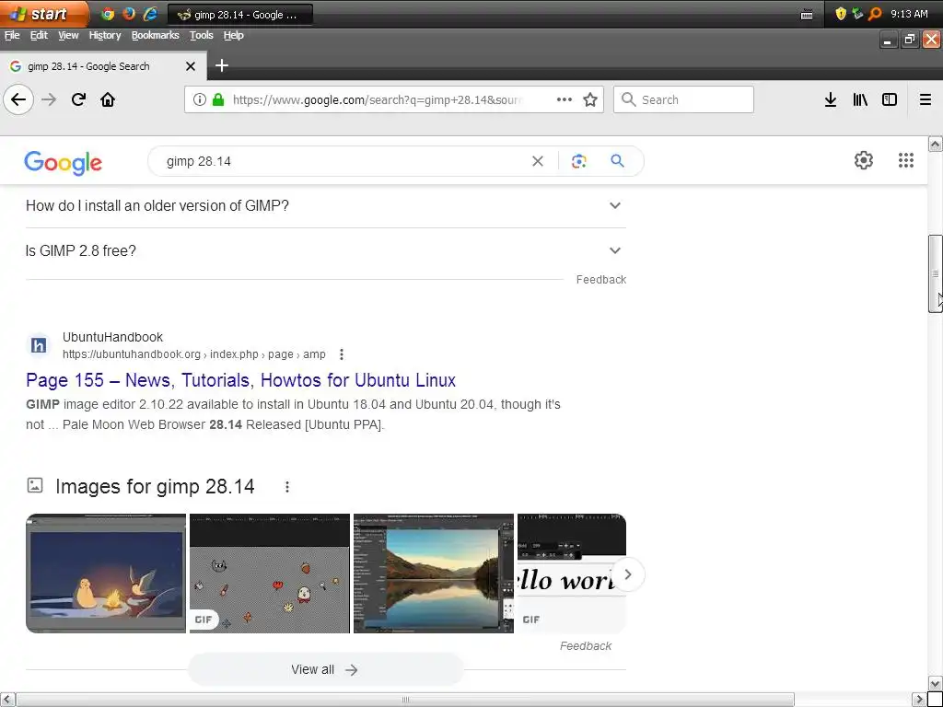Viewport: 943px width, 707px height.
Task: Open options for Images for gimp 28.14
Action: coord(287,487)
